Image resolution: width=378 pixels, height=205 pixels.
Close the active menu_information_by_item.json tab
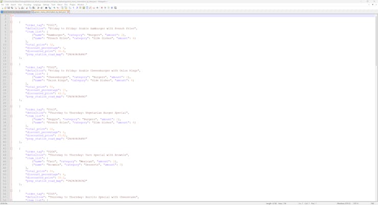point(68,12)
